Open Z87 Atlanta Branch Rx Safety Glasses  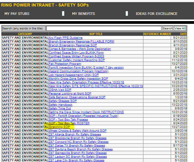click(75, 134)
